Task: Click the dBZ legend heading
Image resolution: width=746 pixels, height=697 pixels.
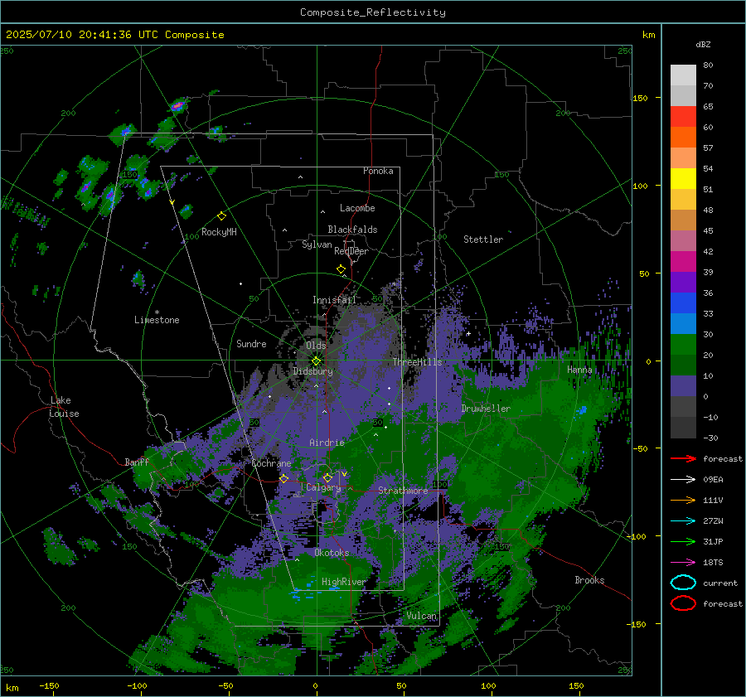Action: (x=703, y=44)
